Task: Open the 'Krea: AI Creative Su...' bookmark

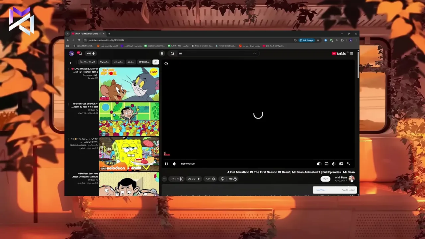Action: 202,46
